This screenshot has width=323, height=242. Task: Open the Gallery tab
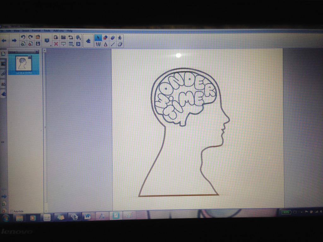click(x=3, y=64)
